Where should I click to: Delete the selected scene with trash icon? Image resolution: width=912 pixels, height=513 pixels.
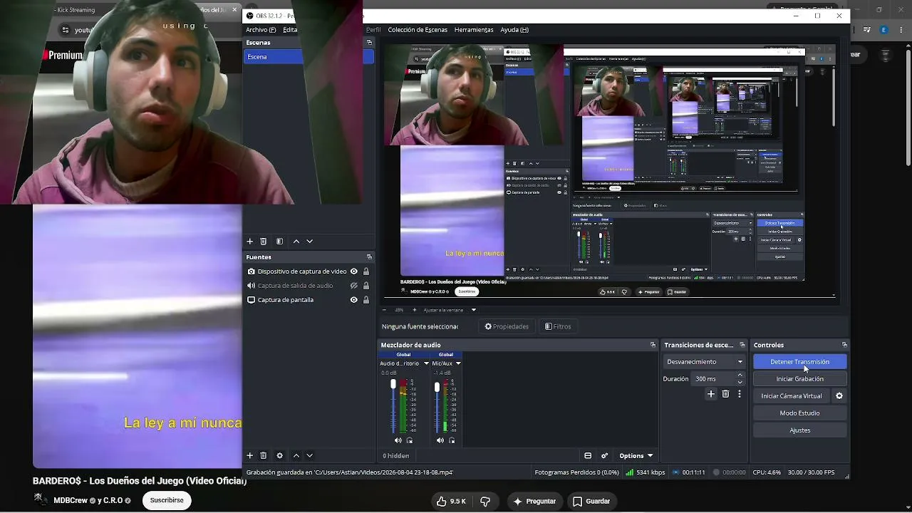tap(263, 242)
